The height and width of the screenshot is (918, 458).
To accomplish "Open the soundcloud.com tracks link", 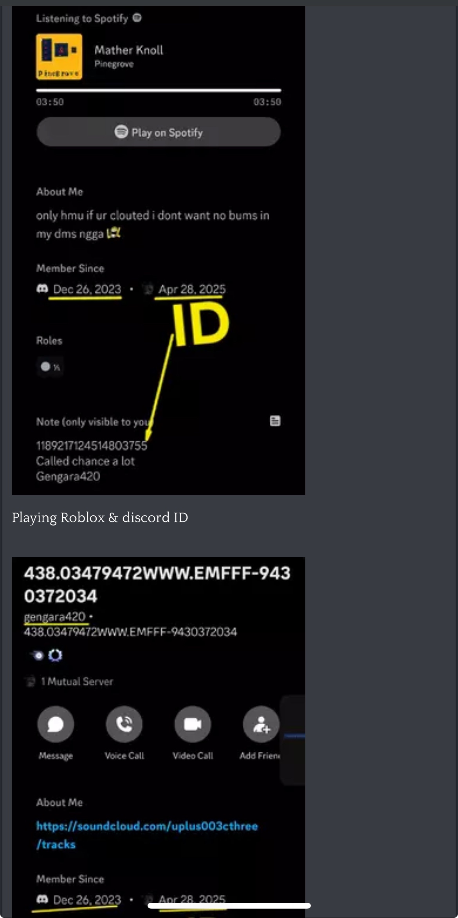I will (x=147, y=835).
